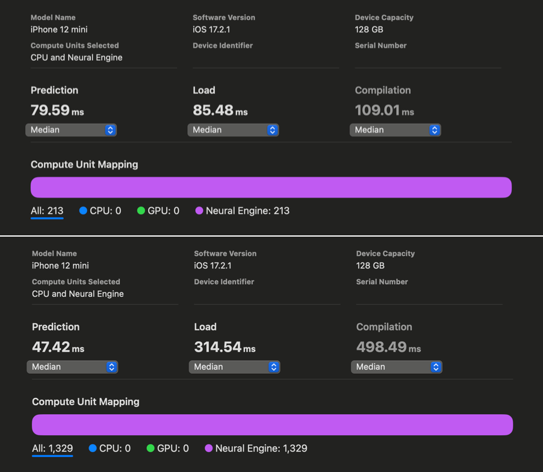Expand Median dropdown under Load 314.54 ms

pos(234,367)
